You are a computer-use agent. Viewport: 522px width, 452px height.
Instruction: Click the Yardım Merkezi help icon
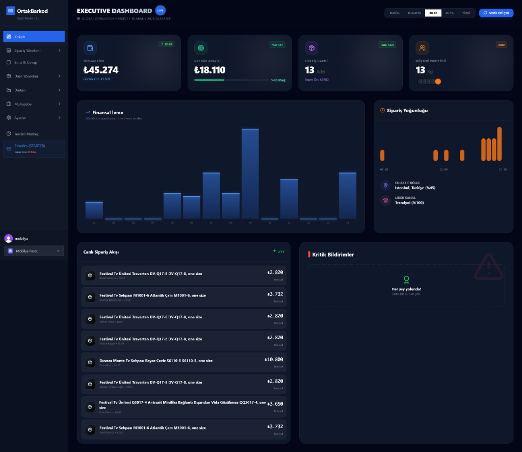pos(8,134)
